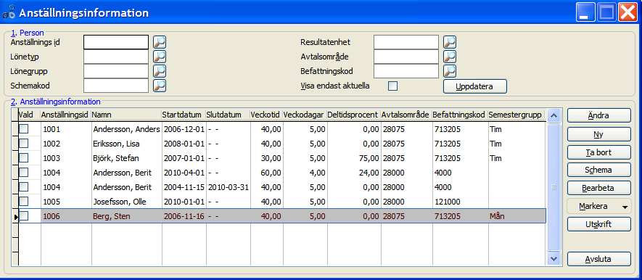Image resolution: width=642 pixels, height=280 pixels.
Task: Open the Markera dropdown arrow
Action: (625, 207)
